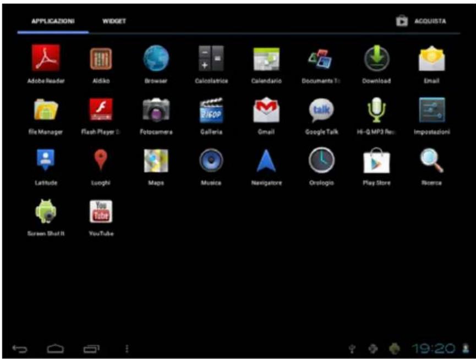Launch the Screen Shot It app
This screenshot has height=359, width=476.
[46, 211]
